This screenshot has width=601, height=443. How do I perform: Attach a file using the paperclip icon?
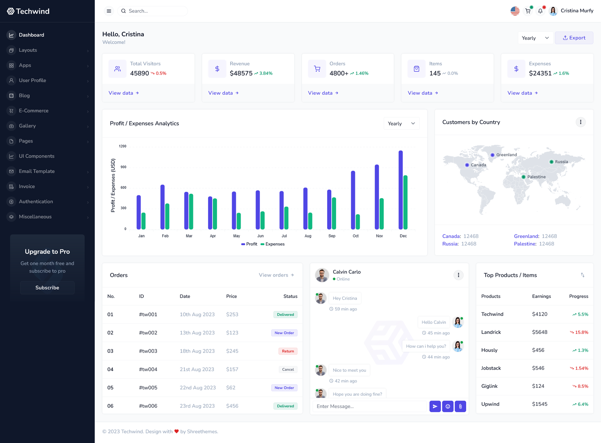[460, 406]
